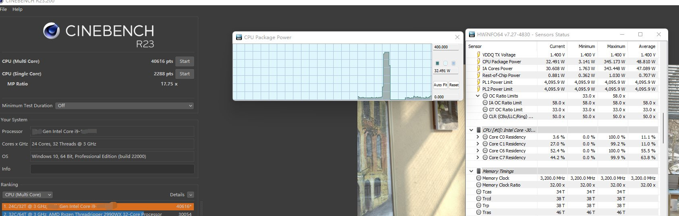This screenshot has height=216, width=679.
Task: Open the CPU (Multi Core) ranking dropdown
Action: pyautogui.click(x=27, y=195)
